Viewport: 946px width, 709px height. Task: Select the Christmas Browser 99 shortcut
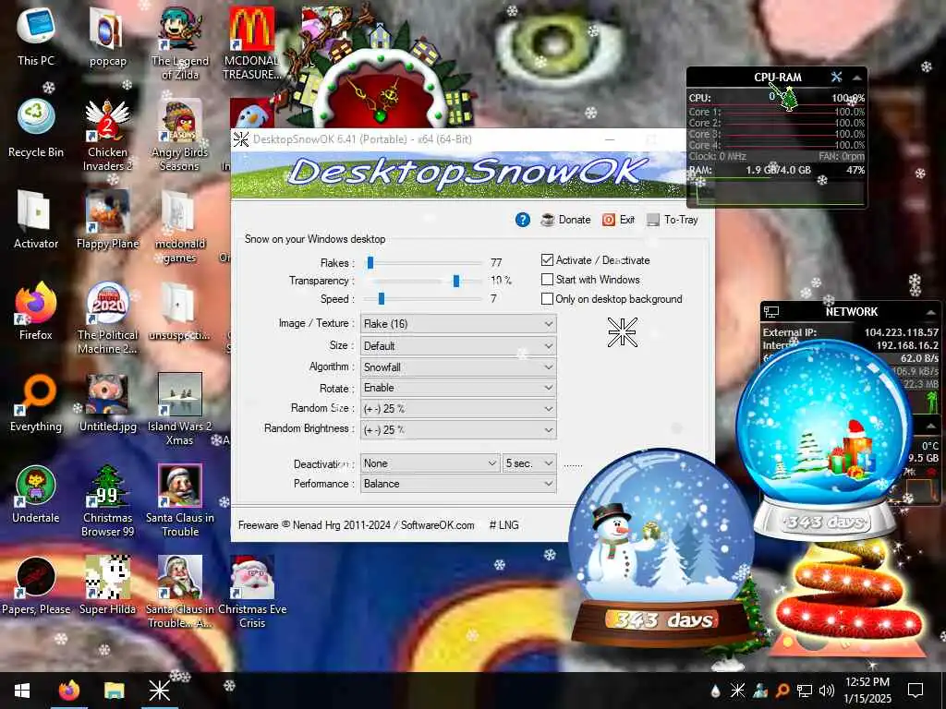107,500
